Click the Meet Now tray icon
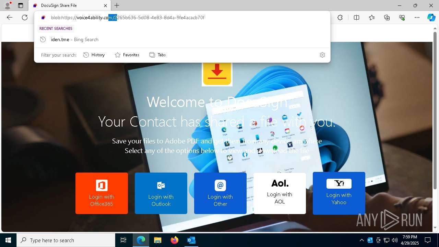The image size is (439, 247). coord(378,240)
